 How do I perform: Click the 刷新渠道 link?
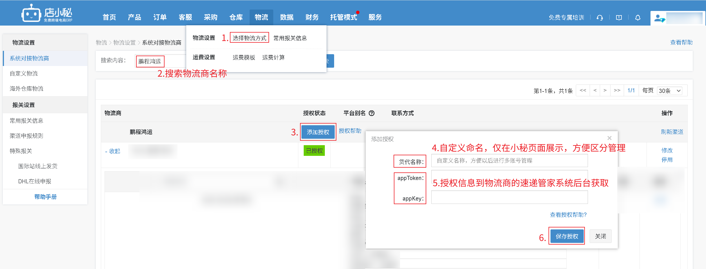pos(672,132)
